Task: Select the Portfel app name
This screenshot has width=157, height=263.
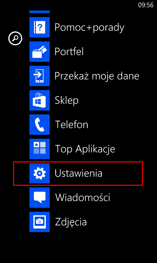Action: [69, 52]
